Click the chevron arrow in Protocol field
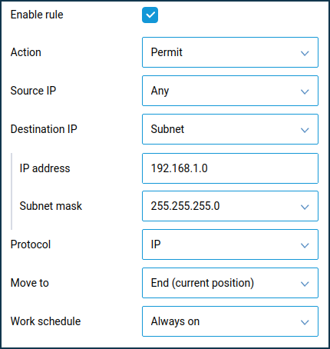Screen dimensions: 330x349 (x=305, y=245)
